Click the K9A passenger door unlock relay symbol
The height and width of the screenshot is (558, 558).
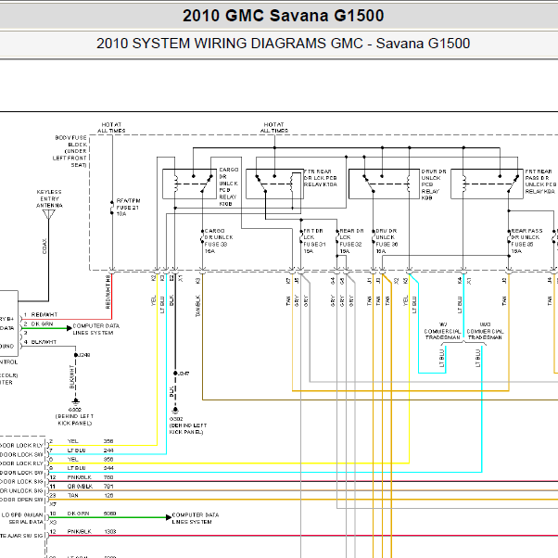click(487, 184)
